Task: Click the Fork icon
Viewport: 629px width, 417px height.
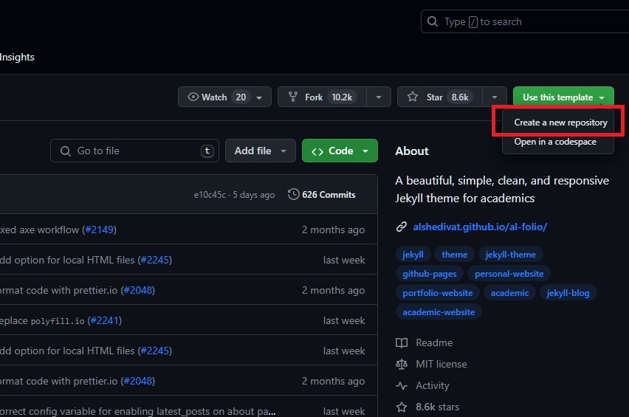Action: [x=293, y=97]
